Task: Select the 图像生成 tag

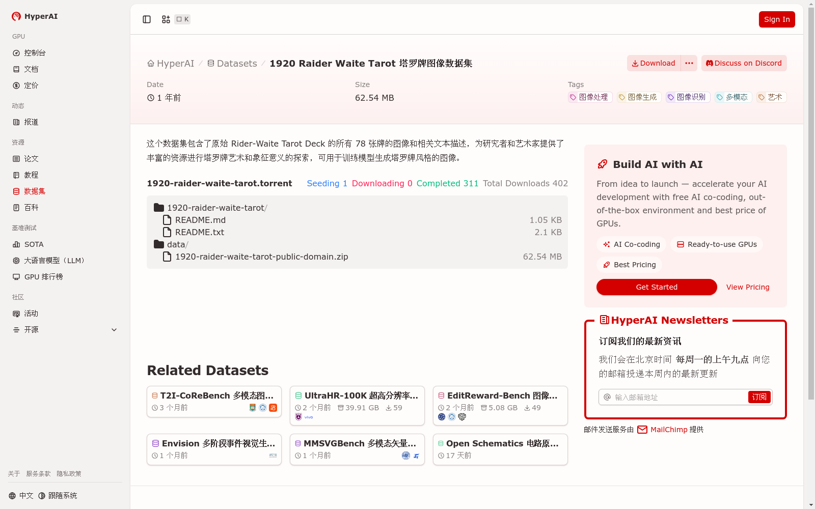Action: 639,97
